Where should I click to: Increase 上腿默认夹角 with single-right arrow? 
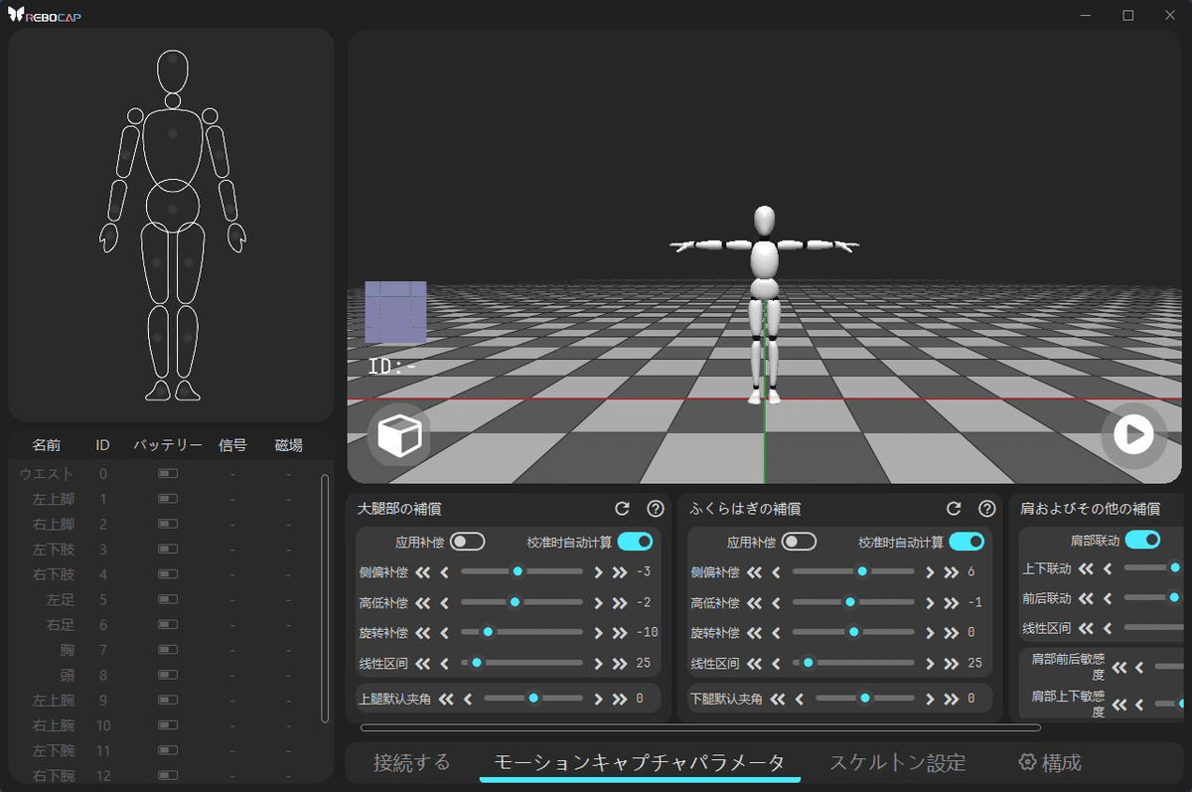(598, 699)
